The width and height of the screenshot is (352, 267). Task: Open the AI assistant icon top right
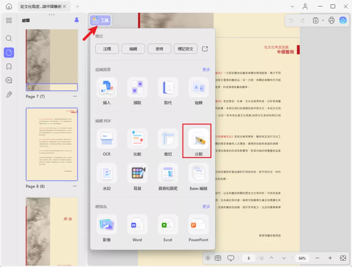coord(343,20)
